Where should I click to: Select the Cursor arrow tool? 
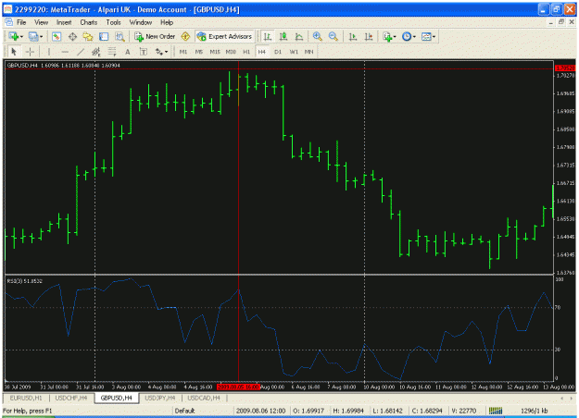(x=14, y=52)
